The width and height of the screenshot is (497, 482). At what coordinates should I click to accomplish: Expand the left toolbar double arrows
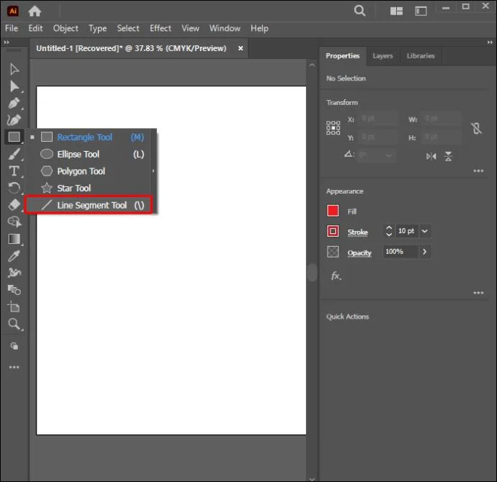6,42
